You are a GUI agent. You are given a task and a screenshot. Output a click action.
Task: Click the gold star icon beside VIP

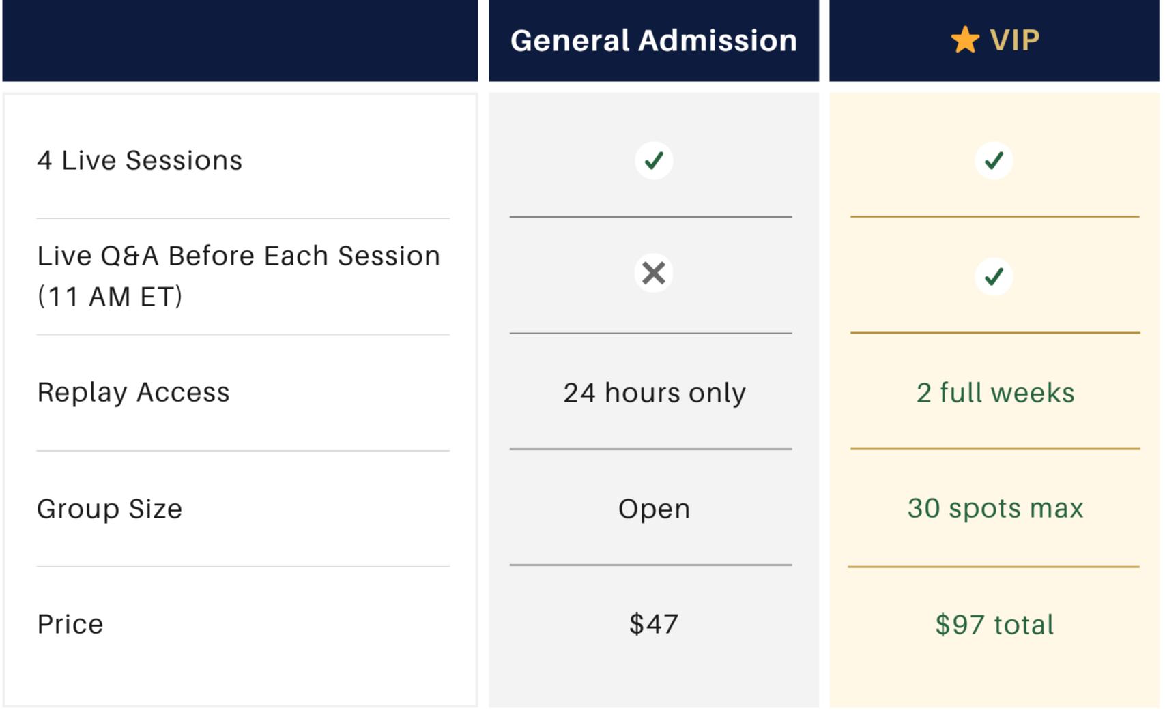tap(964, 40)
